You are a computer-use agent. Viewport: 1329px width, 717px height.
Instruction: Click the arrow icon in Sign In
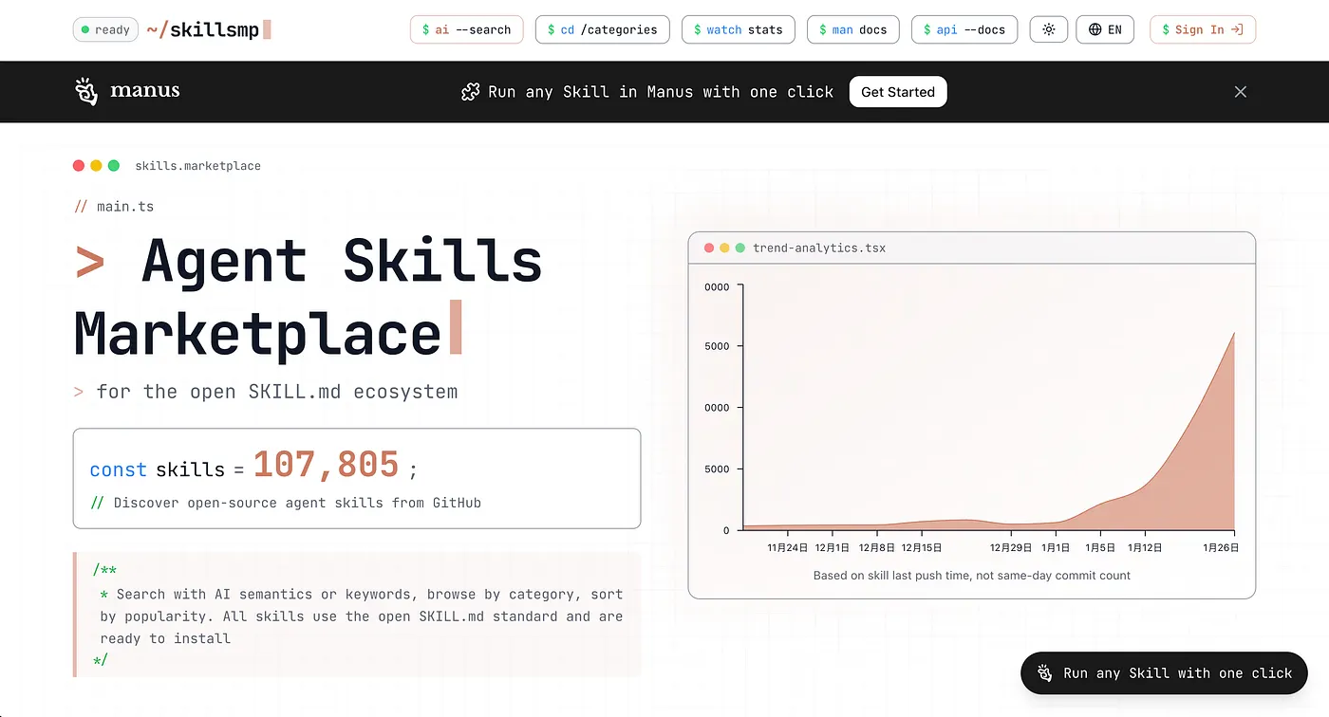point(1237,29)
